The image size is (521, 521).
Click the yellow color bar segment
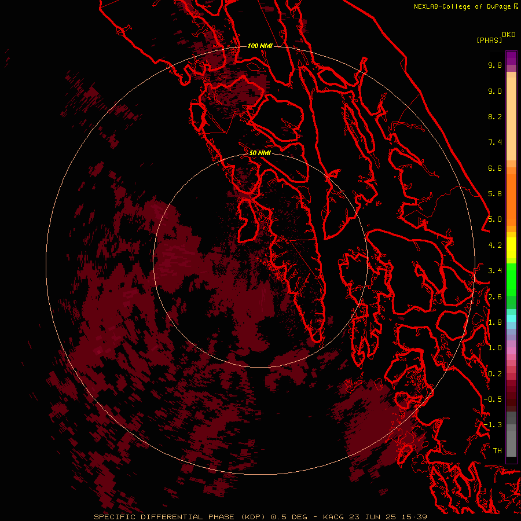coord(511,248)
